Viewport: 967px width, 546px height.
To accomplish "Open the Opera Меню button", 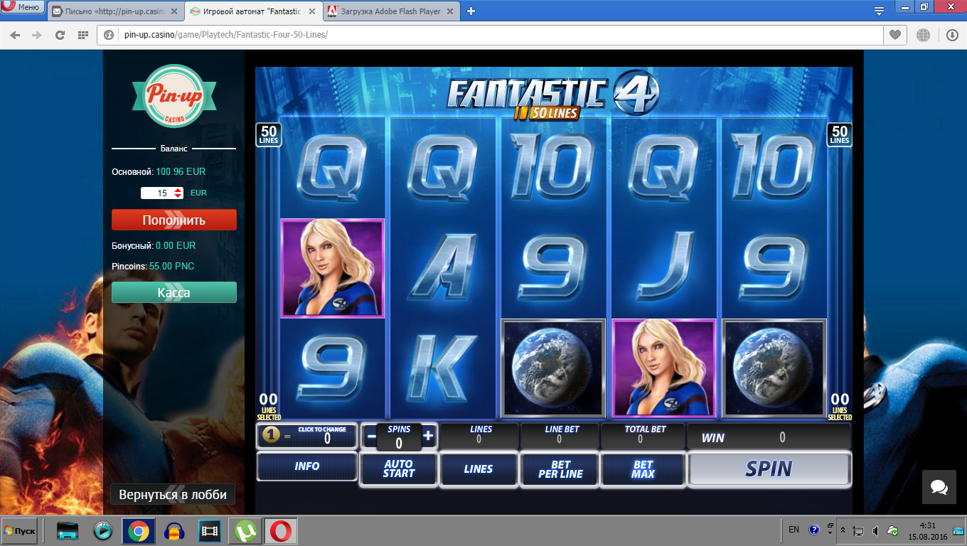I will (23, 8).
